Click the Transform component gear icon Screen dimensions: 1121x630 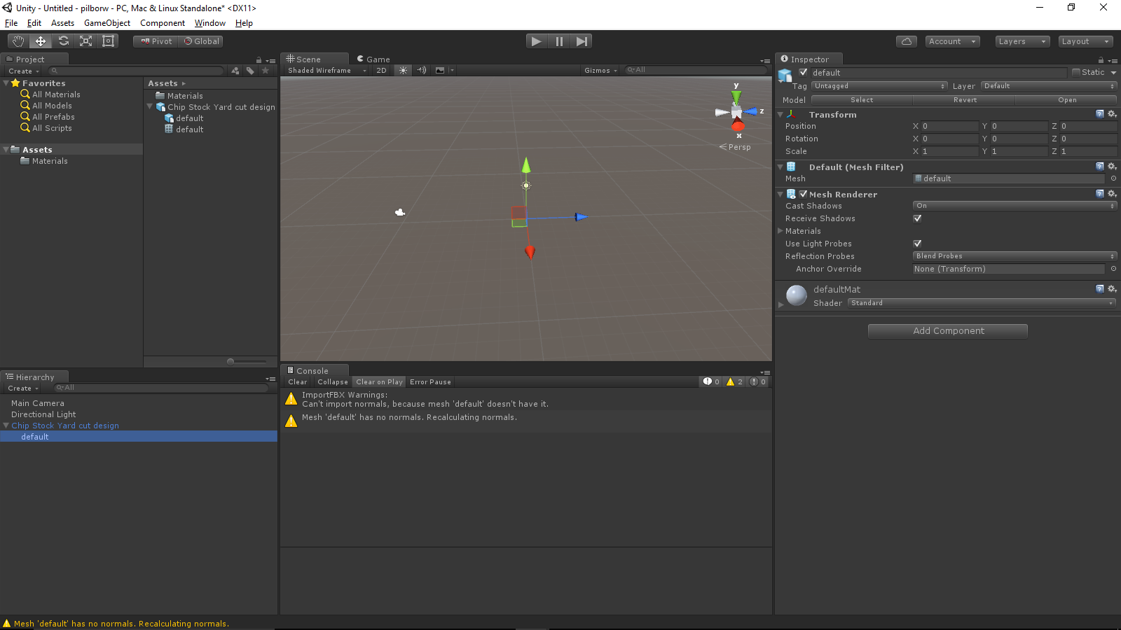click(x=1112, y=114)
